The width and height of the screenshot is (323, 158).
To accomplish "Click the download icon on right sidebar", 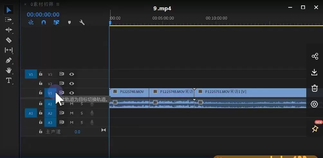I will (315, 72).
